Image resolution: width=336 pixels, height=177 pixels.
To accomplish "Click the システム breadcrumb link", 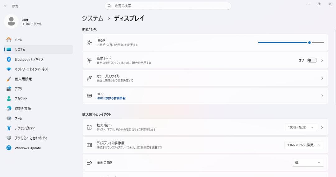I will coord(92,18).
